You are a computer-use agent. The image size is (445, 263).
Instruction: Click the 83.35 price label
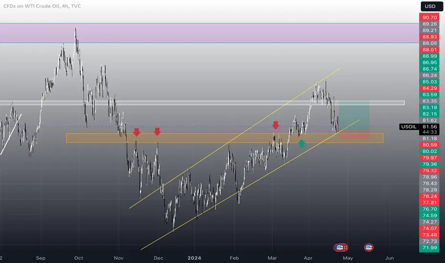pos(430,101)
